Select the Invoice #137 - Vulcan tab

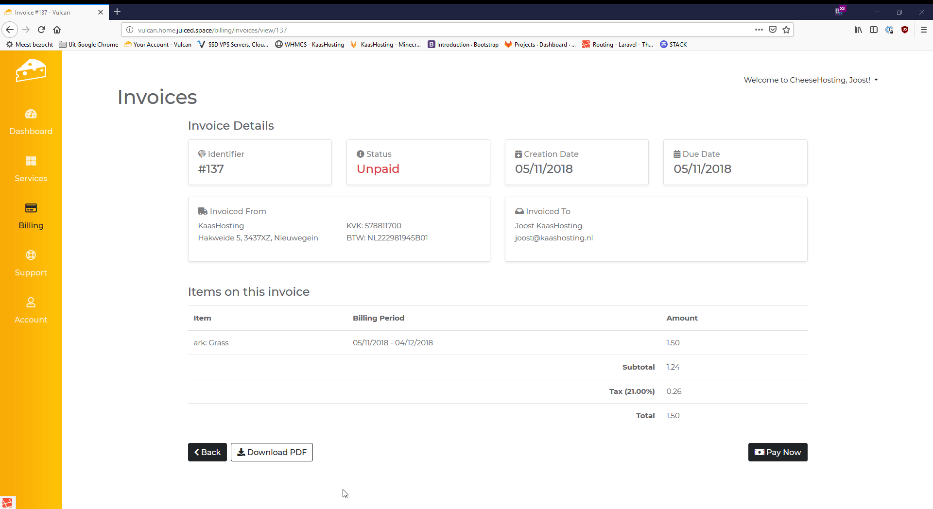pos(49,12)
